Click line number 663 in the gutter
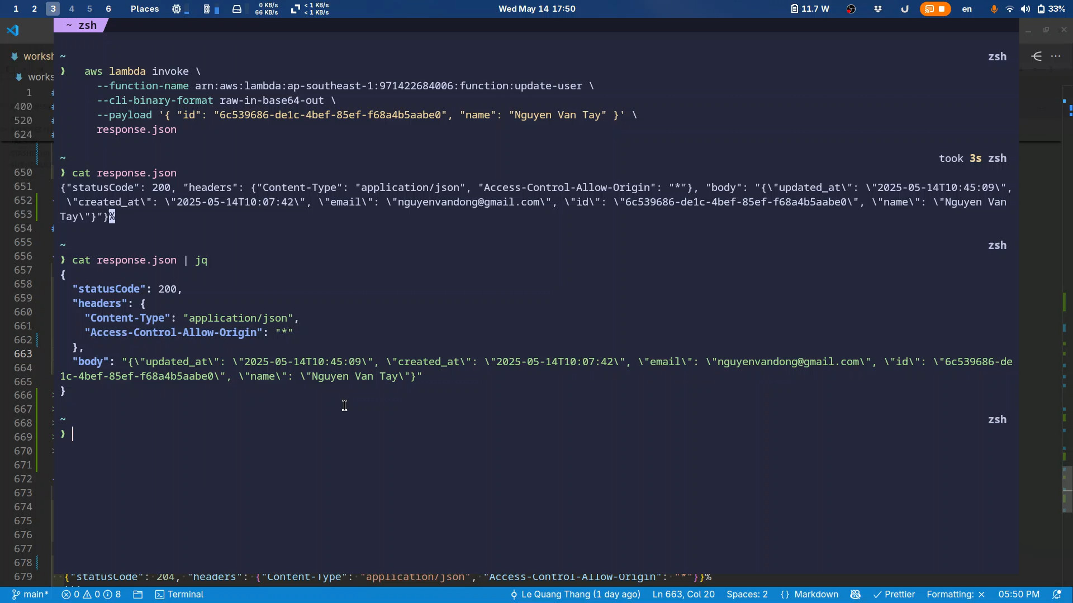The height and width of the screenshot is (603, 1073). [23, 354]
